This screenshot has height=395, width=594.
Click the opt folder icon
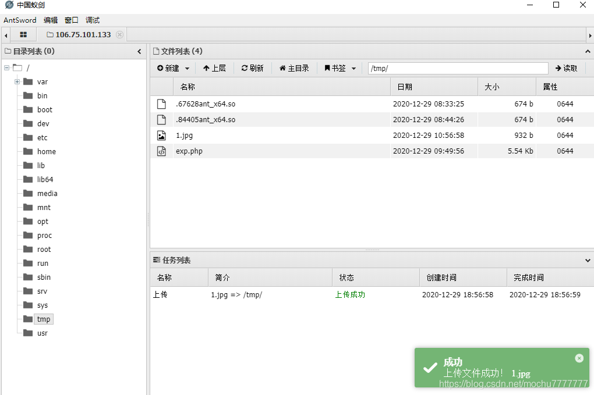click(28, 221)
